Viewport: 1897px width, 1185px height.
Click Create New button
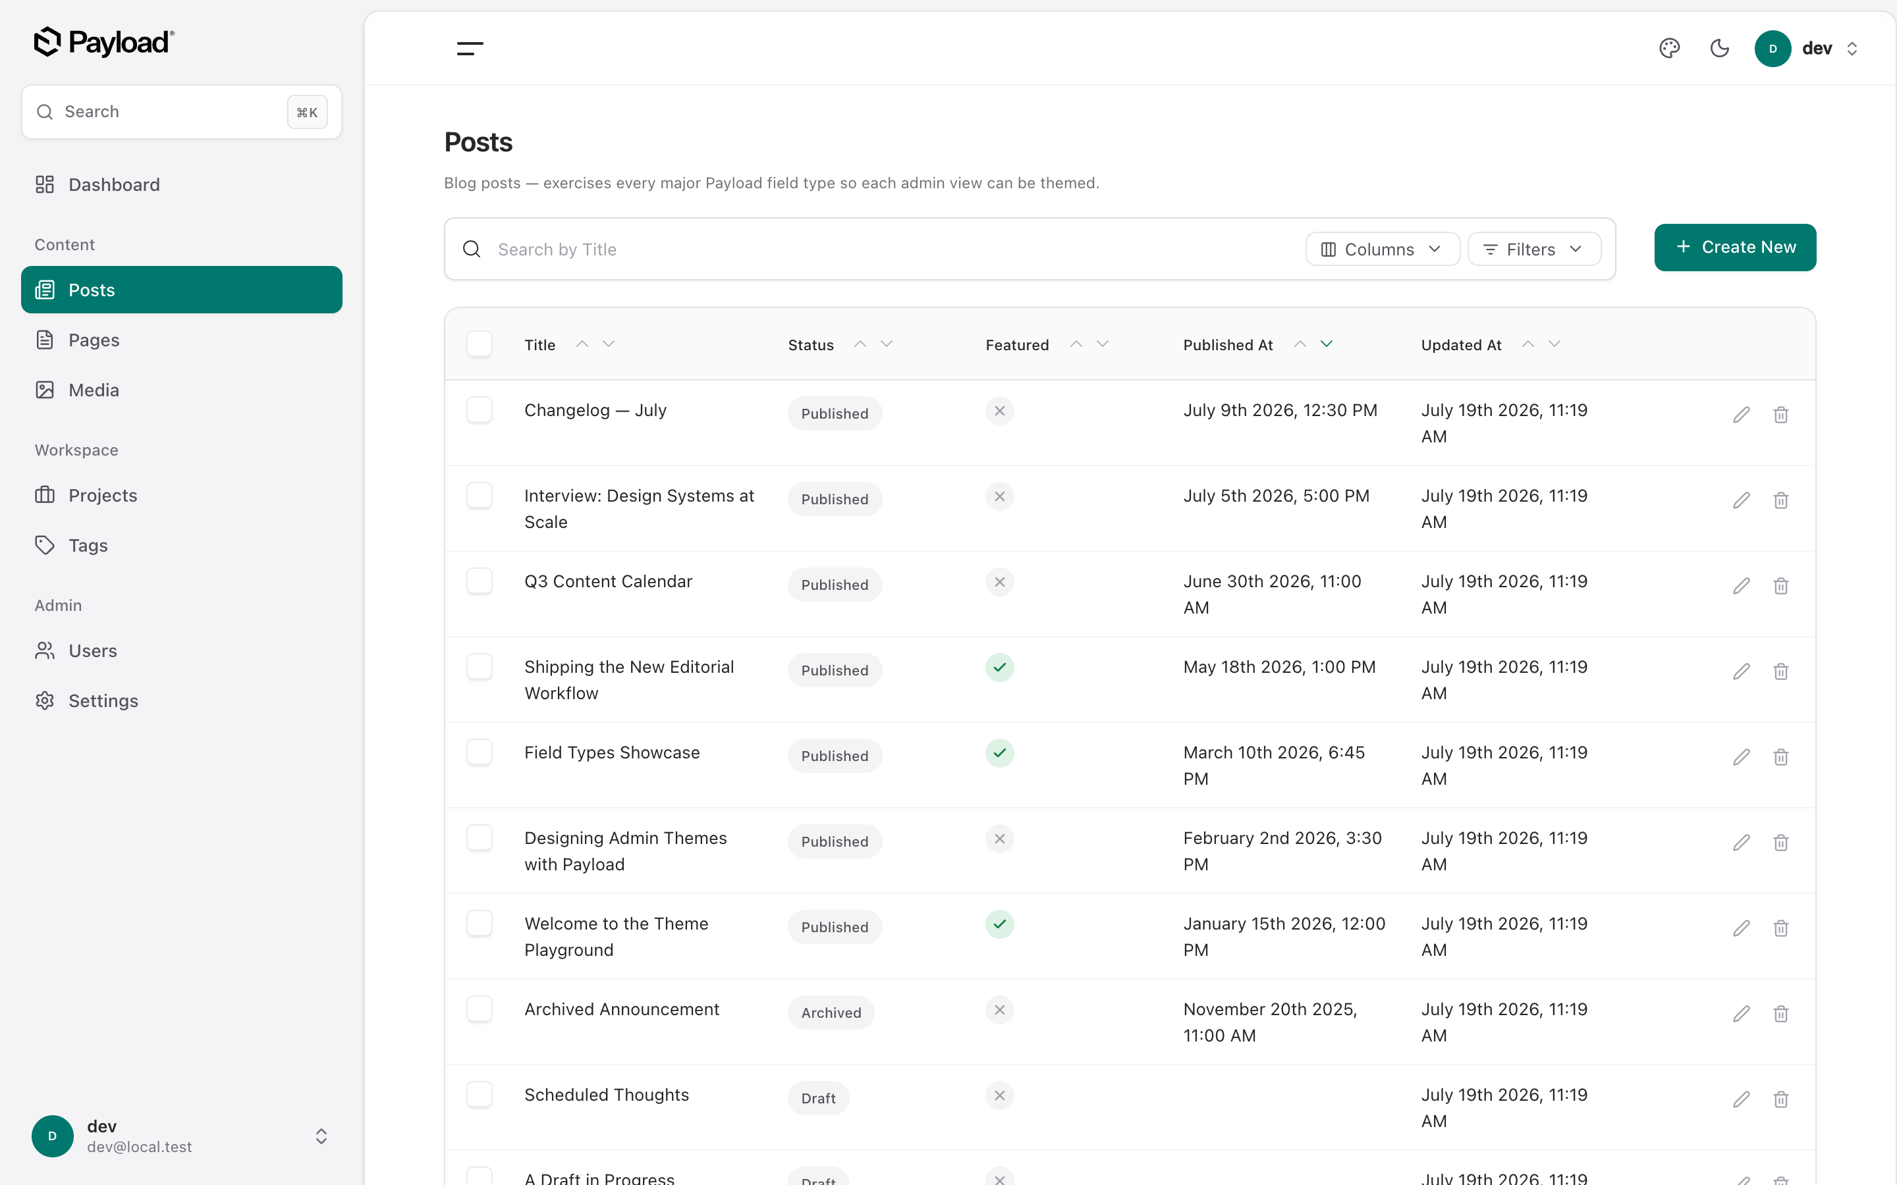[1735, 248]
